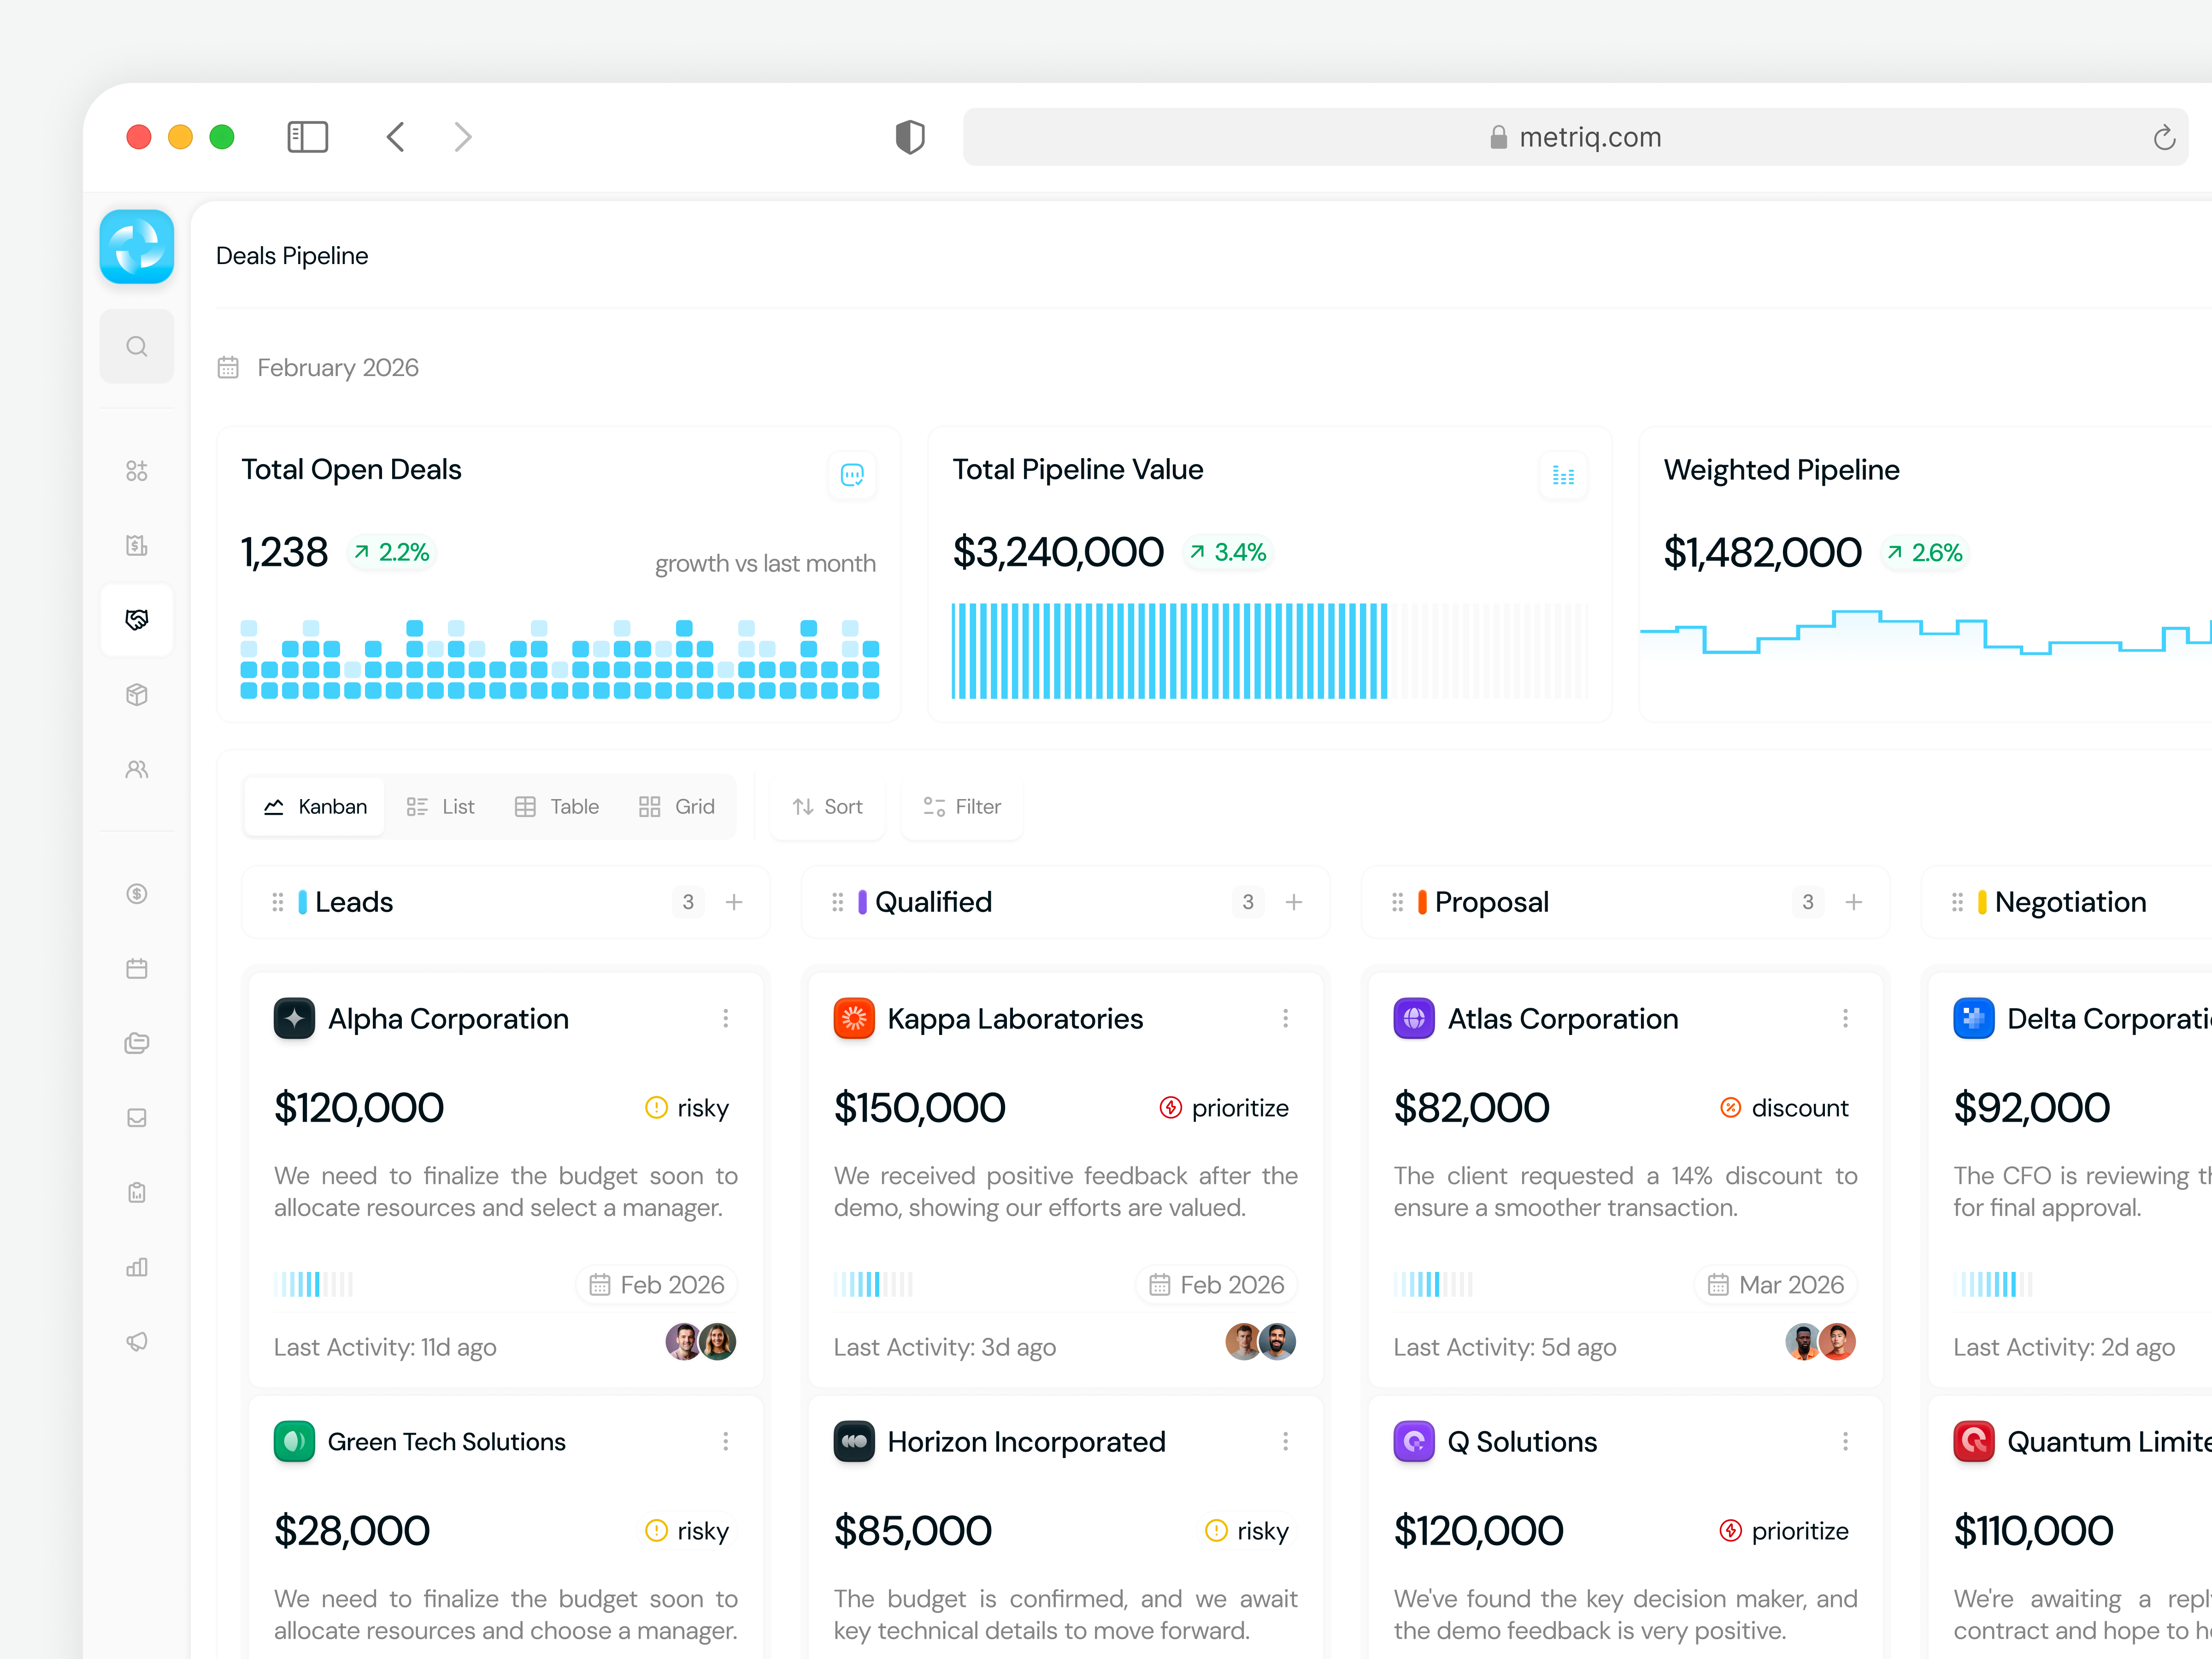Click the privacy shield icon
Viewport: 2212px width, 1659px height.
pyautogui.click(x=910, y=137)
